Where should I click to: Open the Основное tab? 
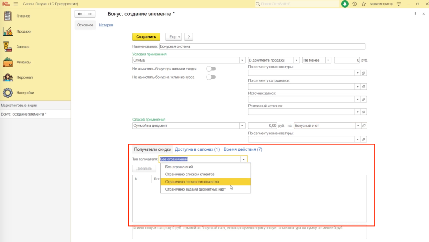pos(85,25)
